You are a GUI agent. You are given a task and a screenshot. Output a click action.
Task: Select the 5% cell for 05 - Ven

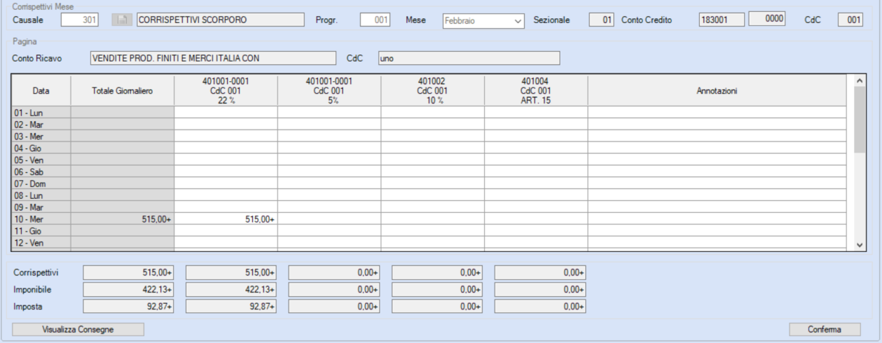pyautogui.click(x=329, y=160)
